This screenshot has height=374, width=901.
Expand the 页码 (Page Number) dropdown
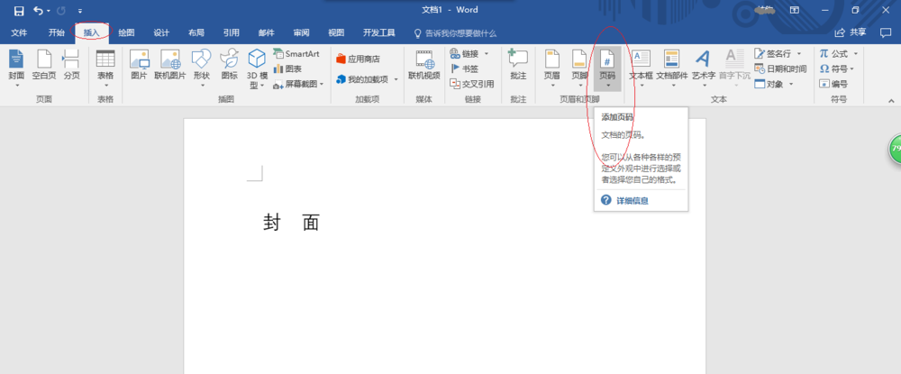point(607,67)
